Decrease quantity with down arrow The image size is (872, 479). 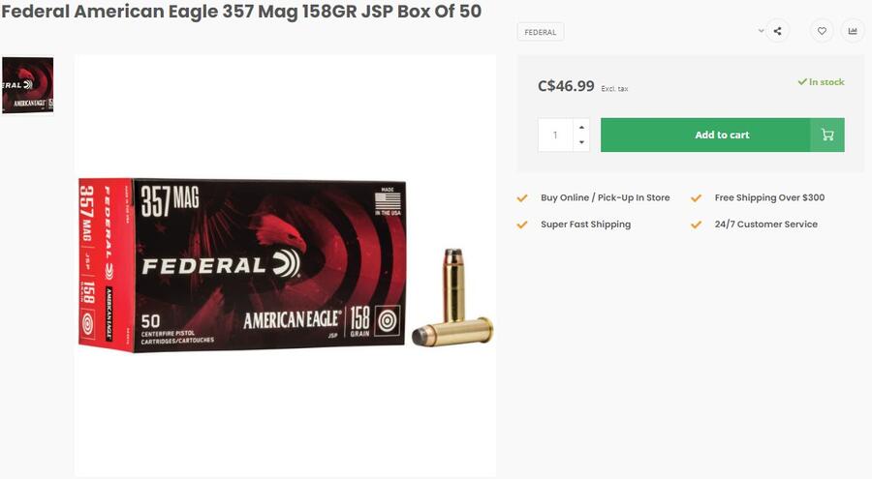click(581, 142)
